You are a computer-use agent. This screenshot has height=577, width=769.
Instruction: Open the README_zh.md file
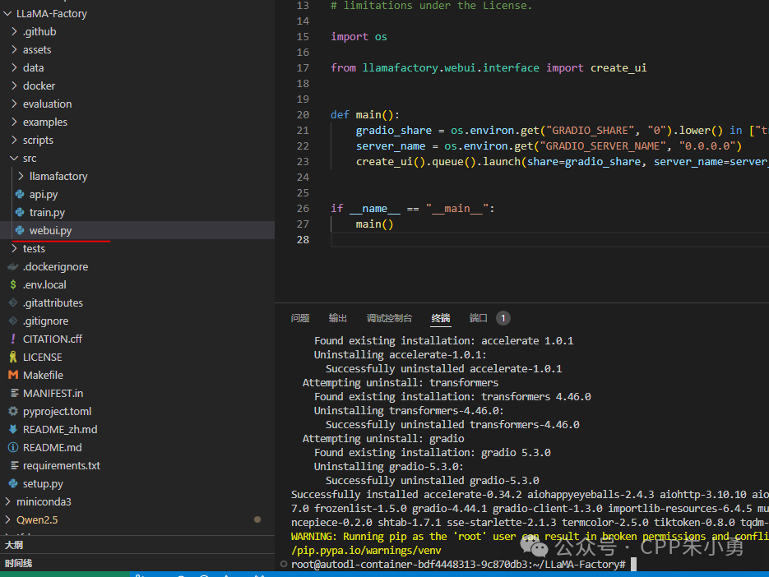pos(60,429)
